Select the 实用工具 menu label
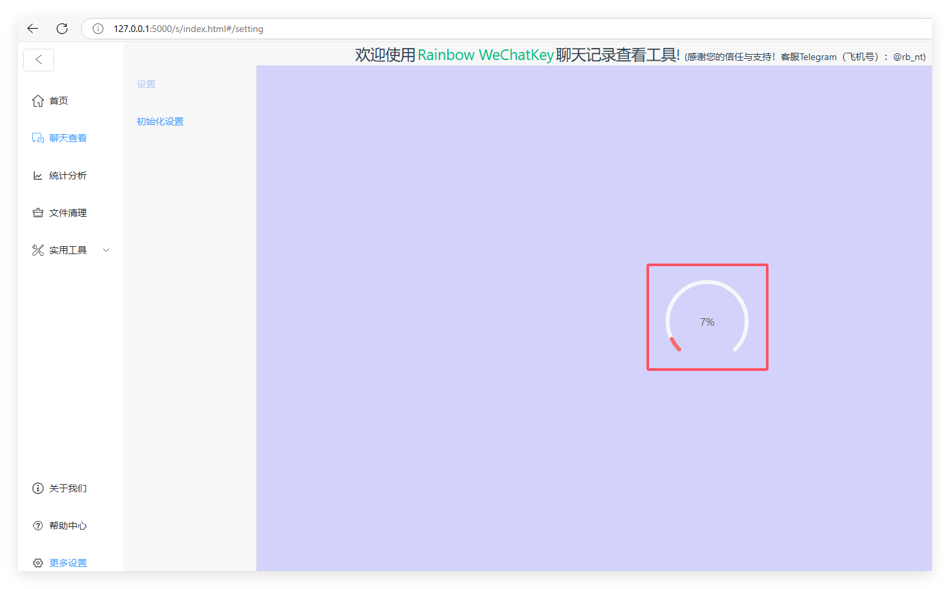This screenshot has height=589, width=950. (68, 250)
